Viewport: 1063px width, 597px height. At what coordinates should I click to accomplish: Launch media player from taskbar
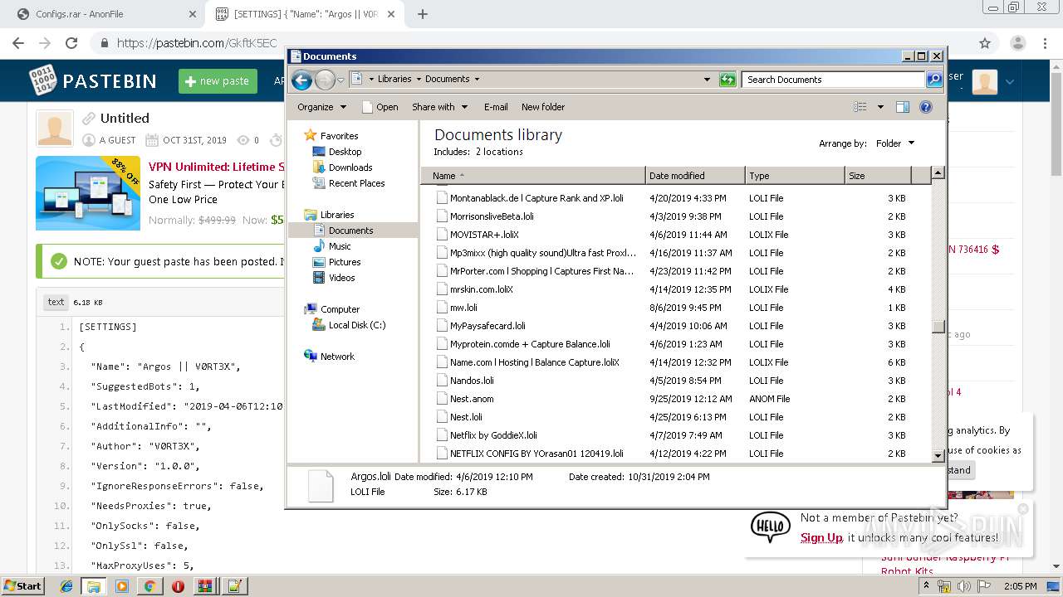(x=122, y=586)
